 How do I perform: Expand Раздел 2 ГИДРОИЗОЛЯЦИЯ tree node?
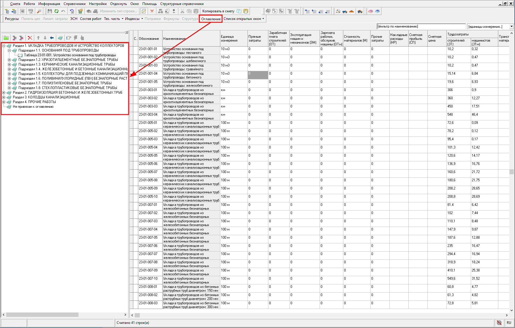pos(4,93)
